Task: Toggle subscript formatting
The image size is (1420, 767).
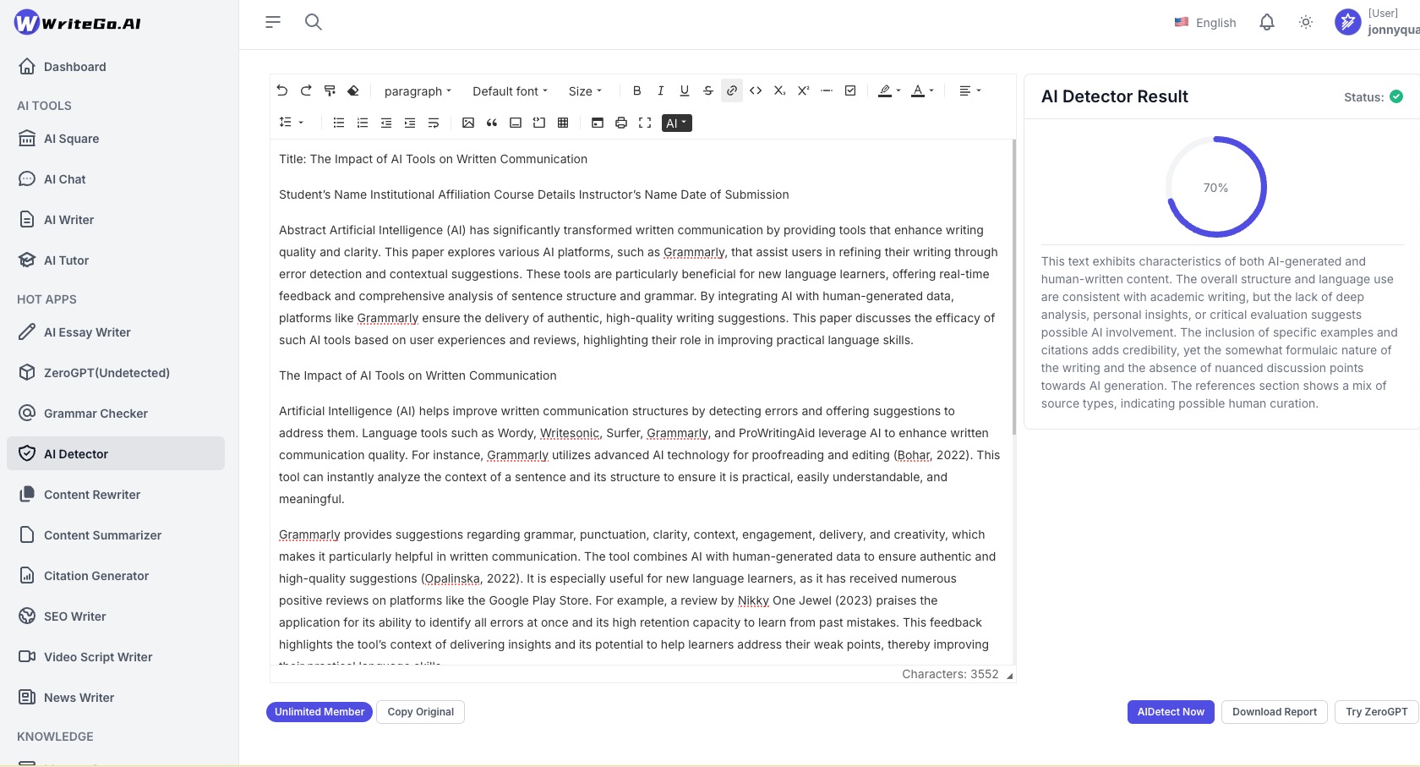Action: coord(779,90)
